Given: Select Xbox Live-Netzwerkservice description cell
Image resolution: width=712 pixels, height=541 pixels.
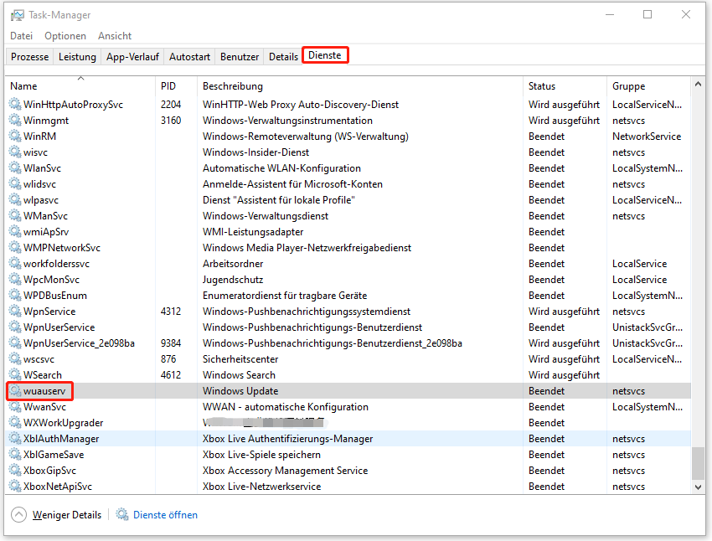Looking at the screenshot, I should tap(261, 487).
